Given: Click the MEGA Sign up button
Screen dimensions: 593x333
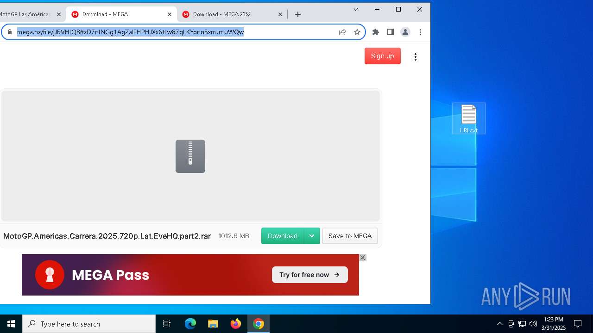Looking at the screenshot, I should click(383, 56).
